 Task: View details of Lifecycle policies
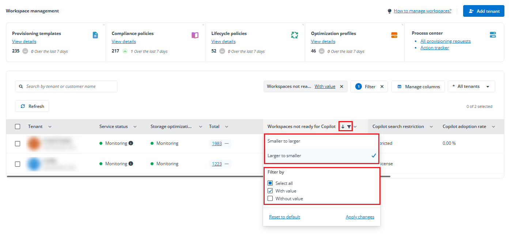click(223, 42)
